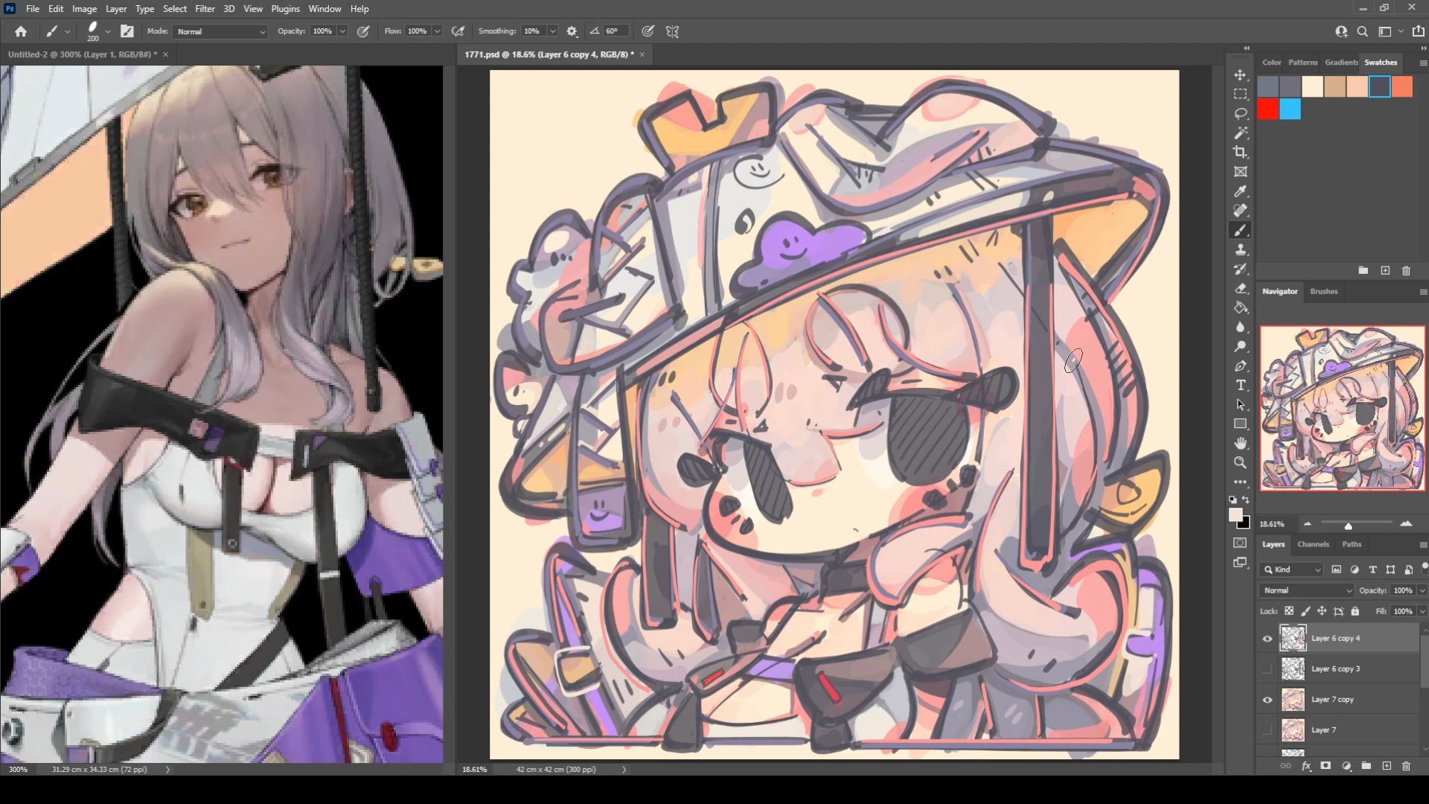Hide the Layer 7 copy layer
The width and height of the screenshot is (1429, 804).
[1267, 699]
